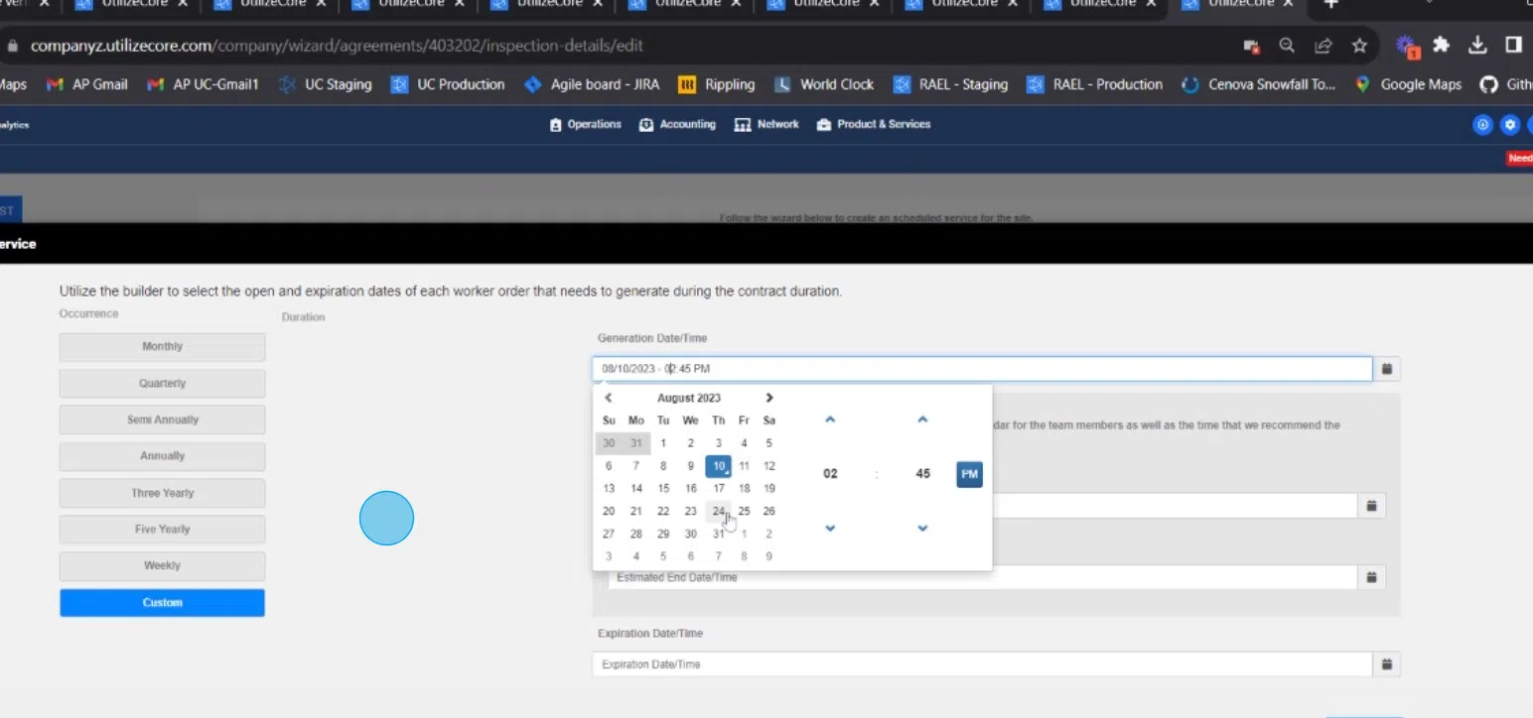The width and height of the screenshot is (1533, 718).
Task: Click the hour value 02 in time picker
Action: click(830, 474)
